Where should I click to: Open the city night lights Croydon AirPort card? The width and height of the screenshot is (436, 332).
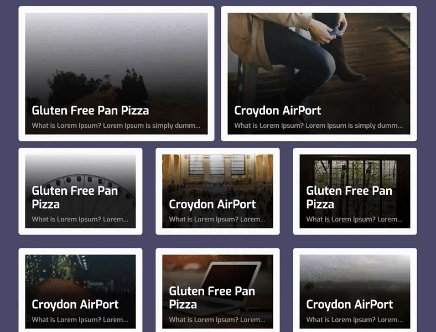[80, 290]
